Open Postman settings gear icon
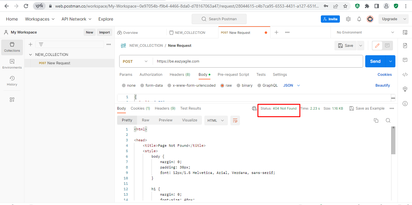 tap(348, 19)
